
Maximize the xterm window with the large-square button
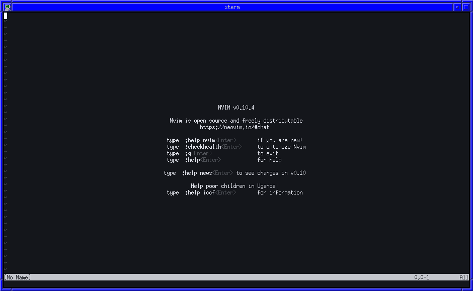pos(466,7)
